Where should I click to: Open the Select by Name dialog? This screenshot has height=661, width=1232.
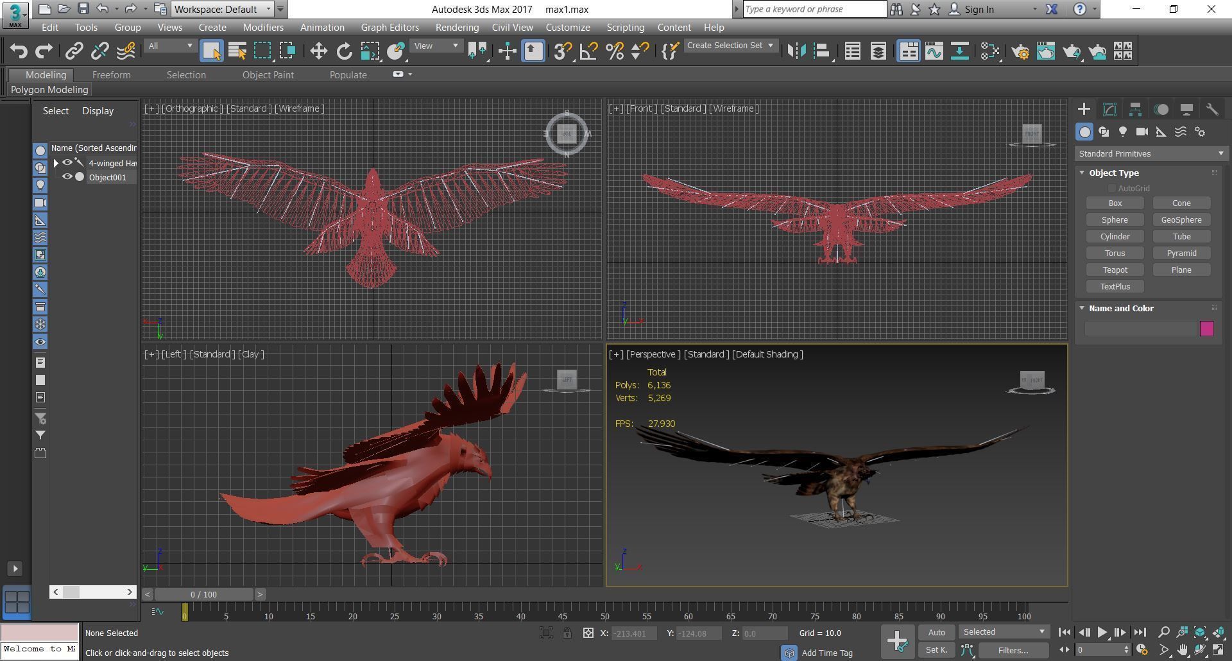click(237, 51)
